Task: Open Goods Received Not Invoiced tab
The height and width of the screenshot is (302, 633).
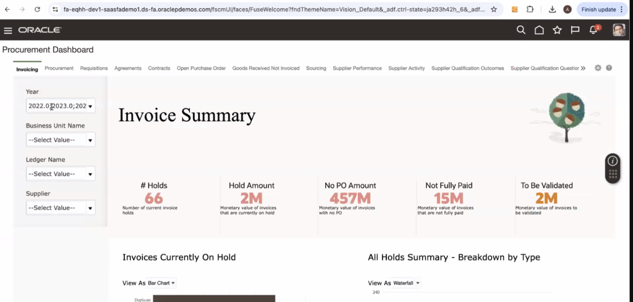Action: [266, 68]
